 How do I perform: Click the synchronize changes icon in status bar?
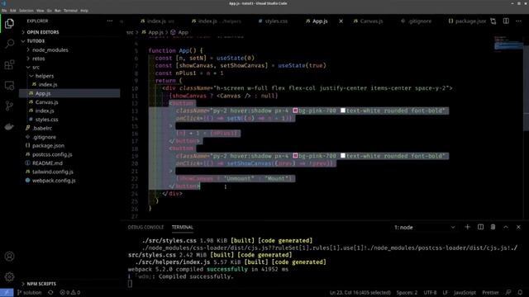tap(50, 293)
